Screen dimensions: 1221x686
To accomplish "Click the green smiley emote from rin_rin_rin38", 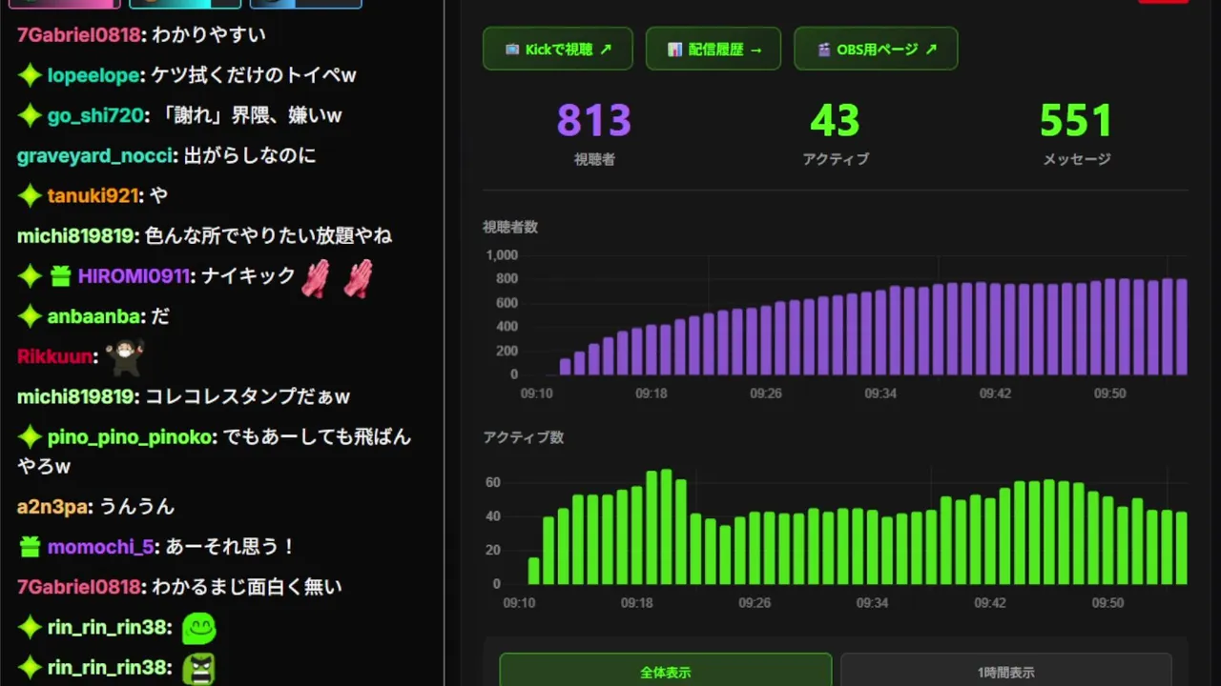I will [x=198, y=629].
